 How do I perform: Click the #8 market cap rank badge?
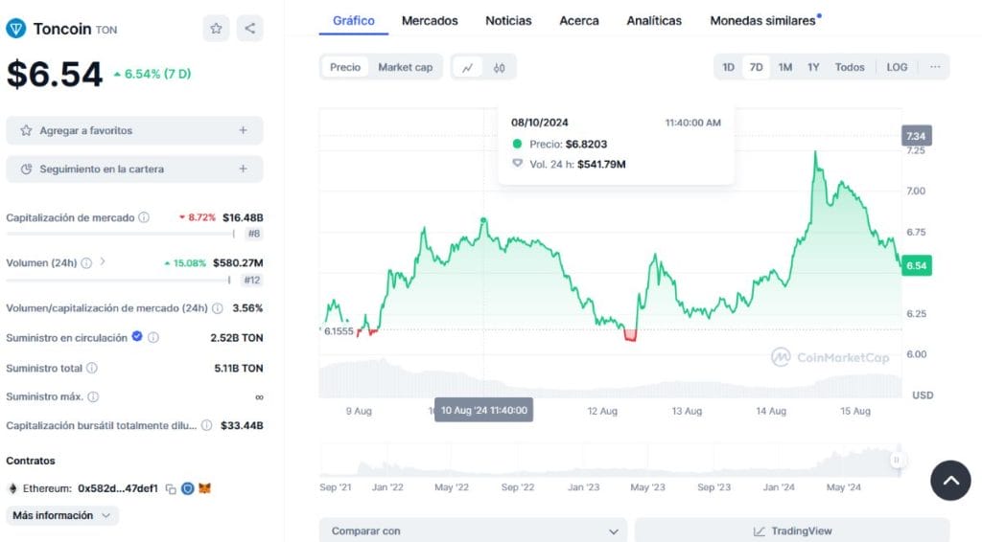[253, 234]
